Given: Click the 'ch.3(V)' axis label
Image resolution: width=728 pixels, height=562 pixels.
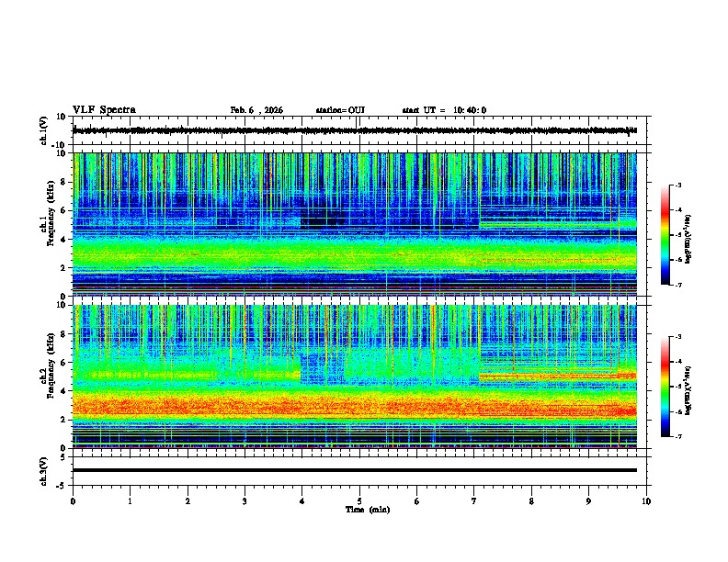Looking at the screenshot, I should (44, 471).
